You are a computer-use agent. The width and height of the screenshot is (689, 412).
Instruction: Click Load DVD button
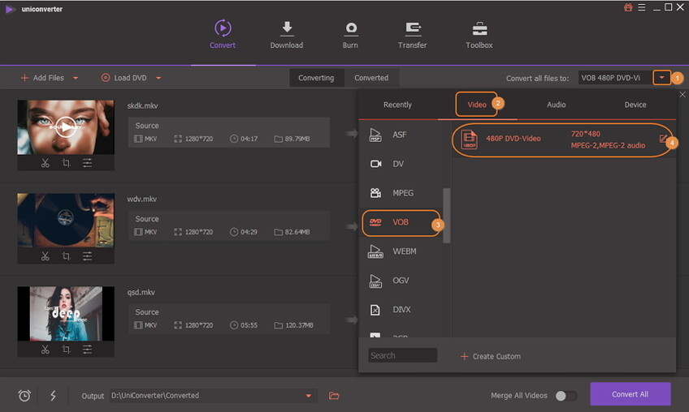click(x=124, y=78)
